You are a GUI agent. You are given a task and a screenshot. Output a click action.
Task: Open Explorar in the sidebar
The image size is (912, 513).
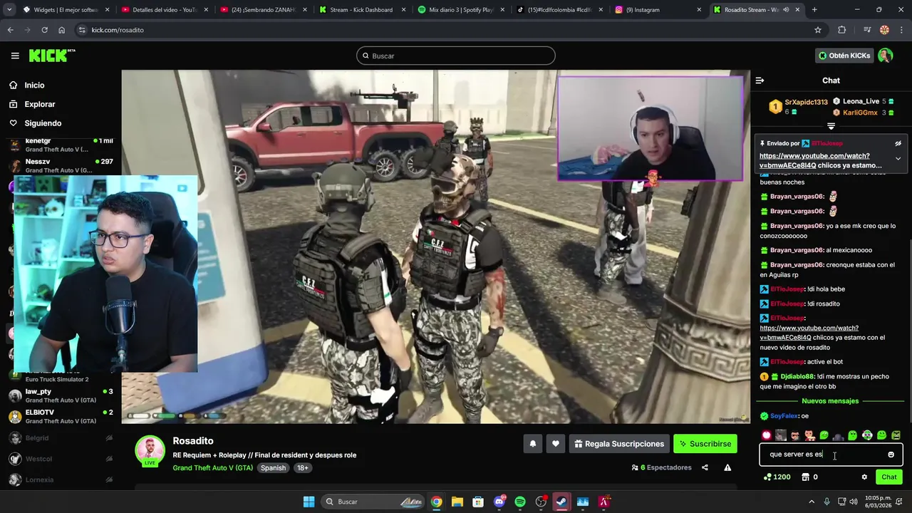tap(40, 104)
